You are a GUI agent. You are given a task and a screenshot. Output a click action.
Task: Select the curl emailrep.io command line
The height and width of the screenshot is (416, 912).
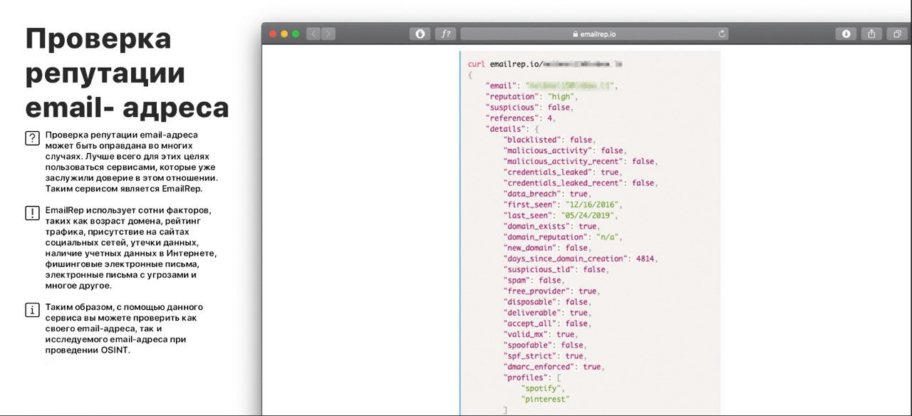(x=545, y=64)
